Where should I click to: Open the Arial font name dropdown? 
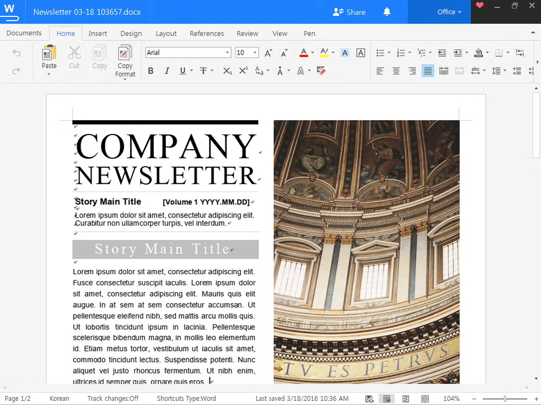pyautogui.click(x=228, y=53)
